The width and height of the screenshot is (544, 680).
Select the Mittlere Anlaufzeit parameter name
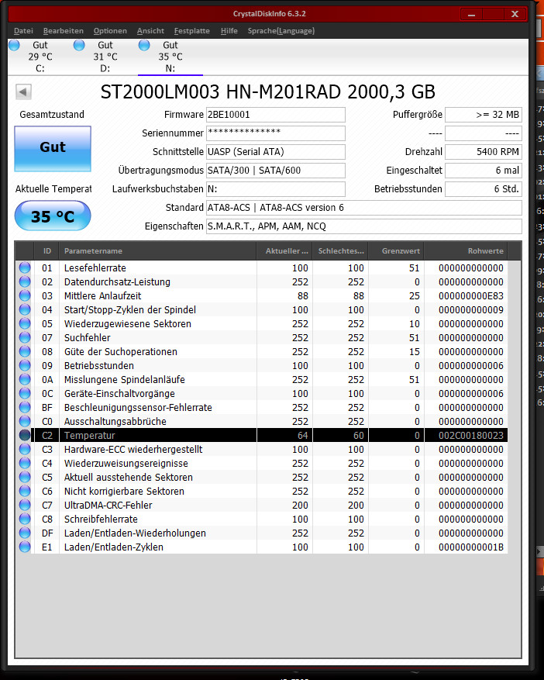pyautogui.click(x=103, y=295)
